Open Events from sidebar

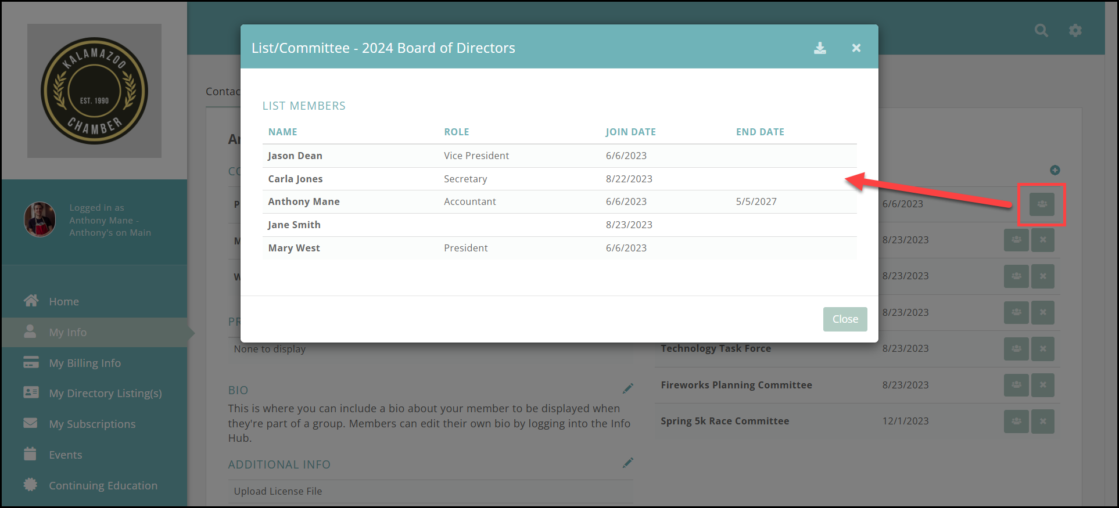click(x=65, y=455)
